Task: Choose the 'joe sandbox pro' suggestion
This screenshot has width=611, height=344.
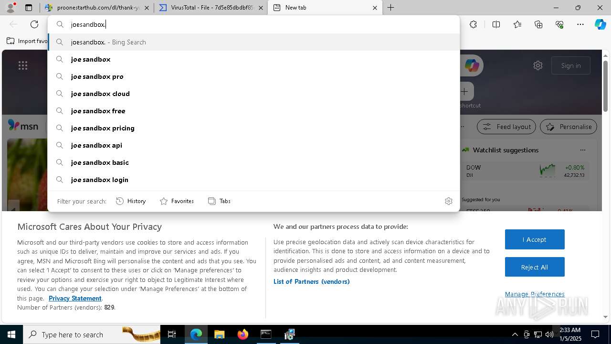Action: (253, 76)
